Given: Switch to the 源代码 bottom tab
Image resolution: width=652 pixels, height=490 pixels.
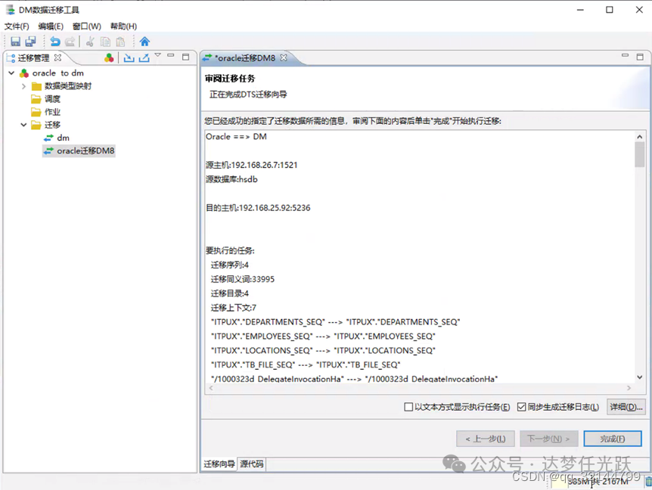Looking at the screenshot, I should (x=252, y=464).
